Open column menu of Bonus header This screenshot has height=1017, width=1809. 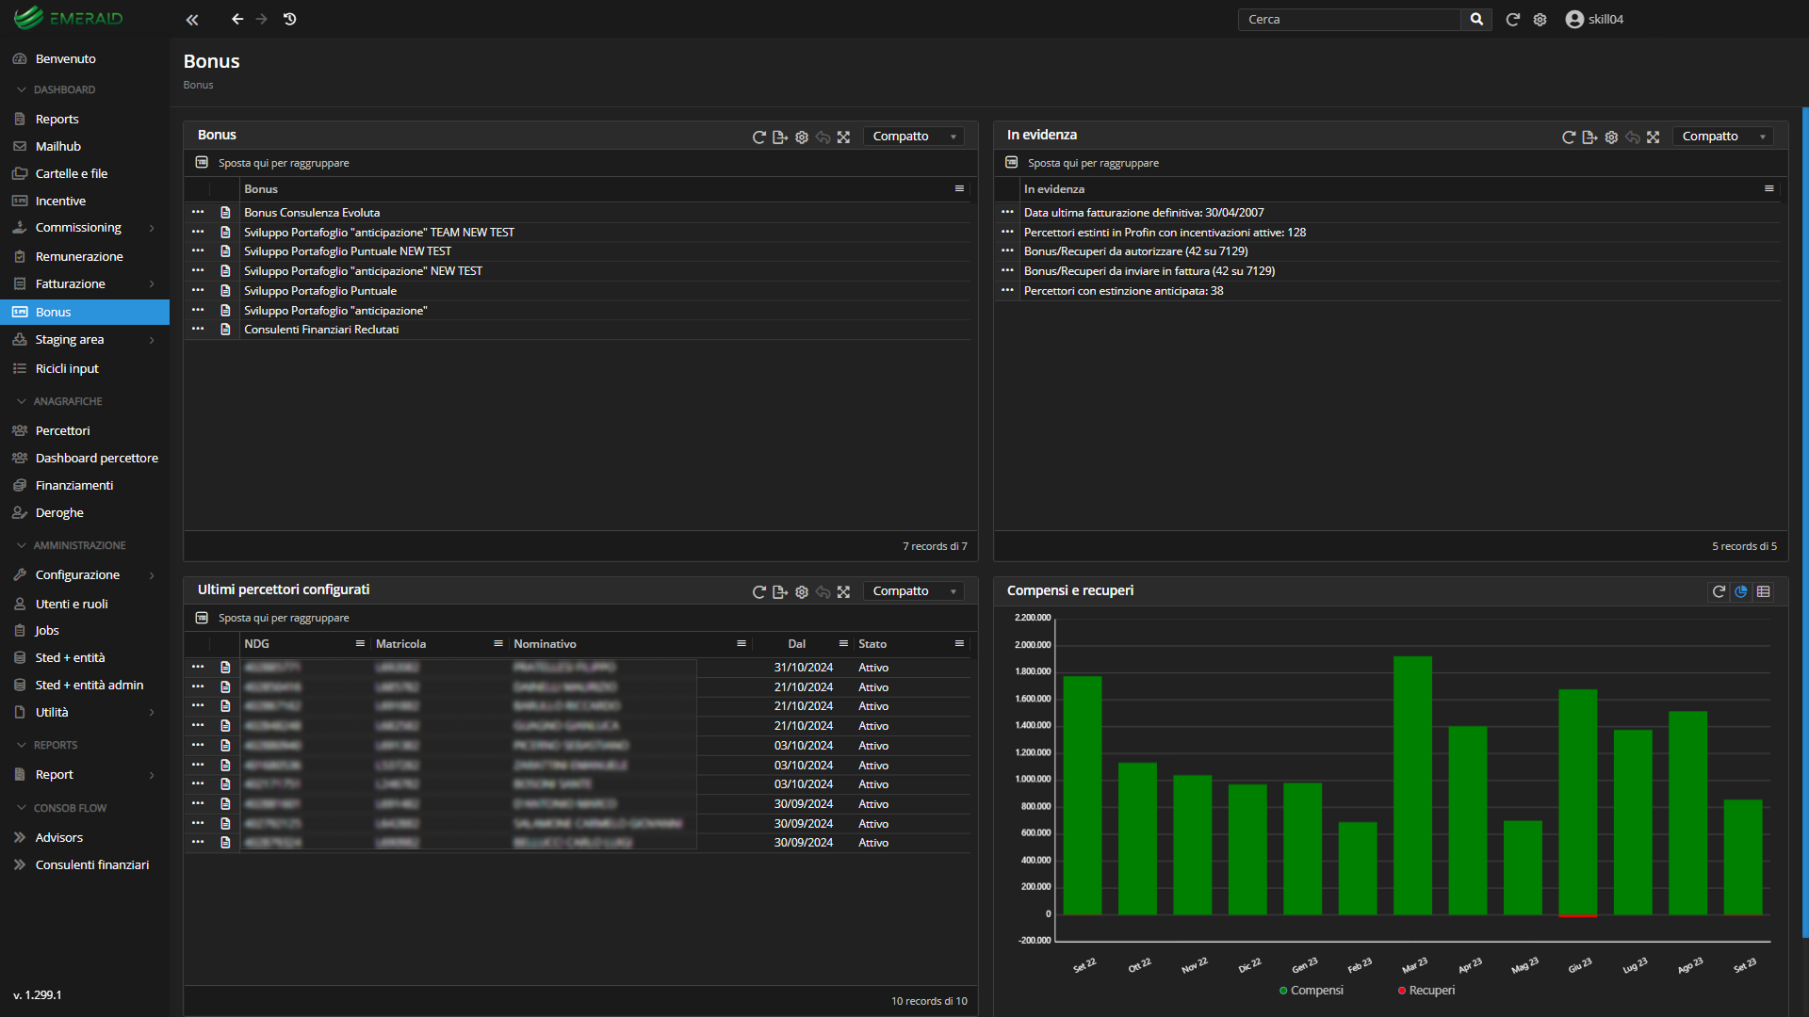[x=959, y=189]
